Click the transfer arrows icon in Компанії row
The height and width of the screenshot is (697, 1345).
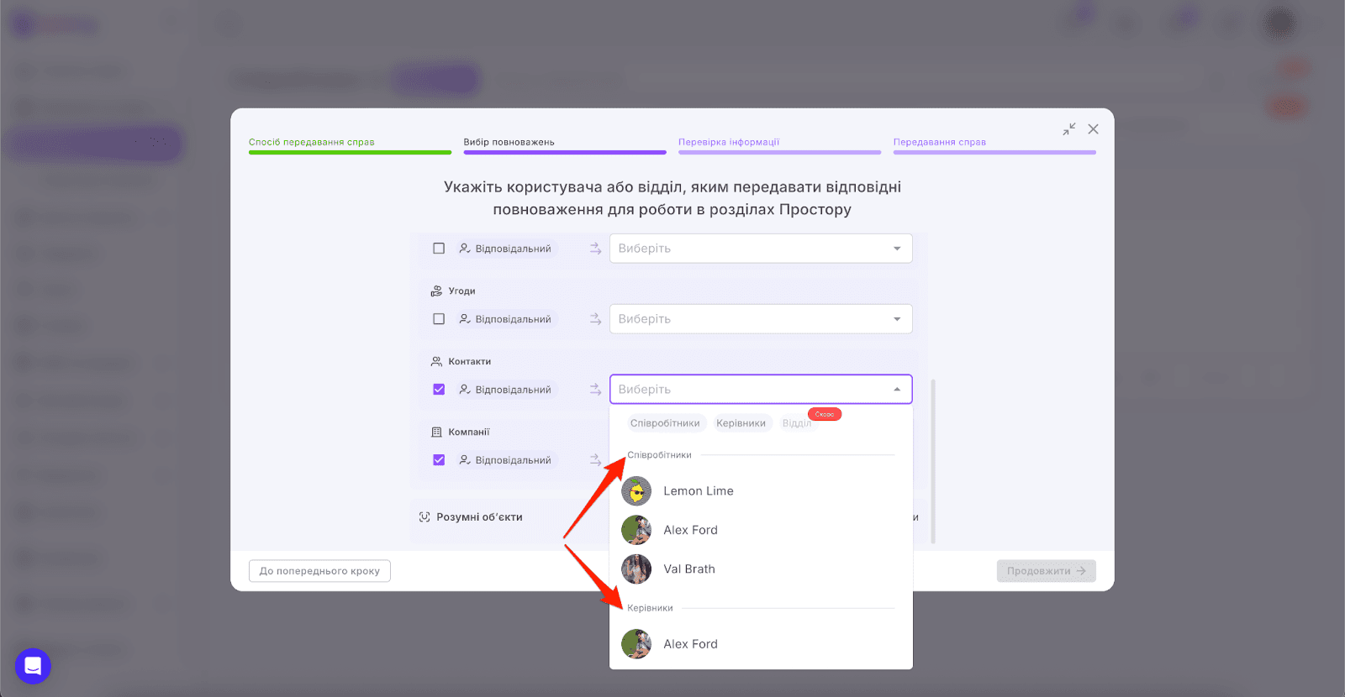595,460
